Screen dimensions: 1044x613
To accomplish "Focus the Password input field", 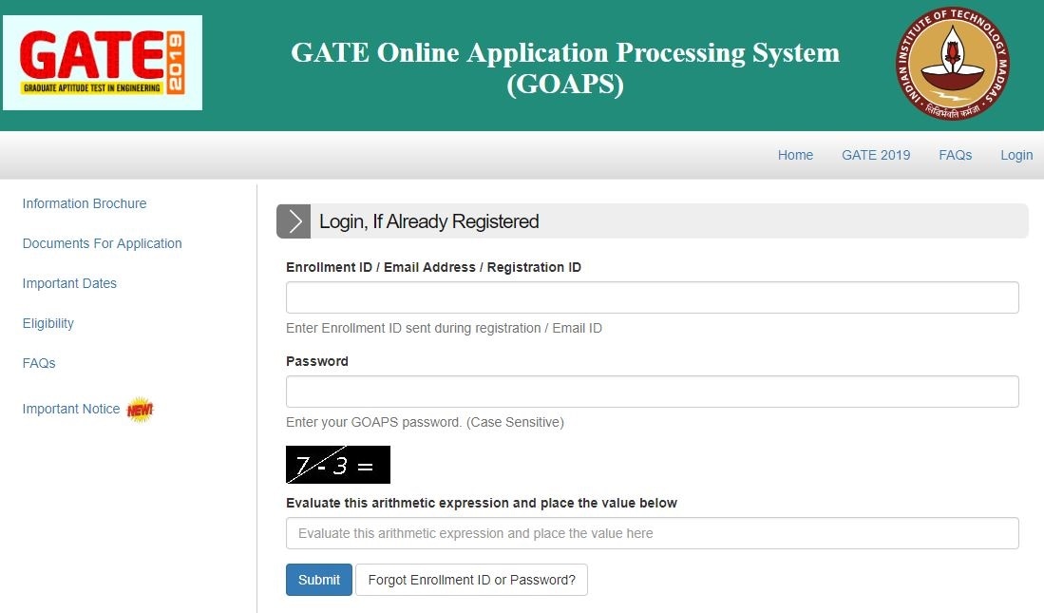I will (652, 392).
